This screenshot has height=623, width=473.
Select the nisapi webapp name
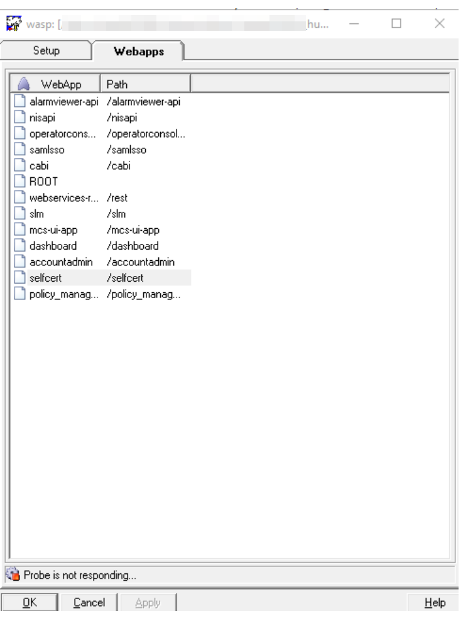point(43,118)
